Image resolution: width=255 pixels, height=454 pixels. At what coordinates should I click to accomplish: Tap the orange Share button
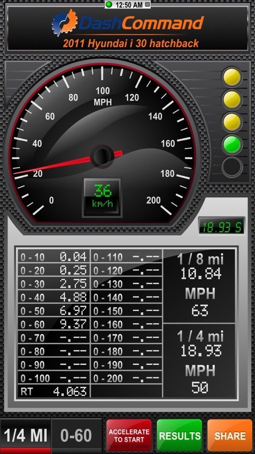coord(230,436)
